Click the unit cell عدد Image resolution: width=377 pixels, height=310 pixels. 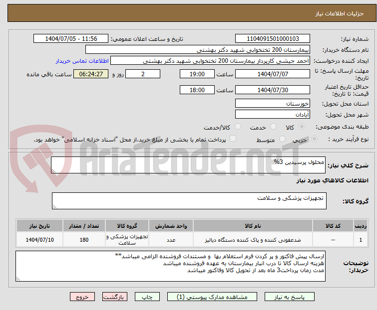[171, 240]
